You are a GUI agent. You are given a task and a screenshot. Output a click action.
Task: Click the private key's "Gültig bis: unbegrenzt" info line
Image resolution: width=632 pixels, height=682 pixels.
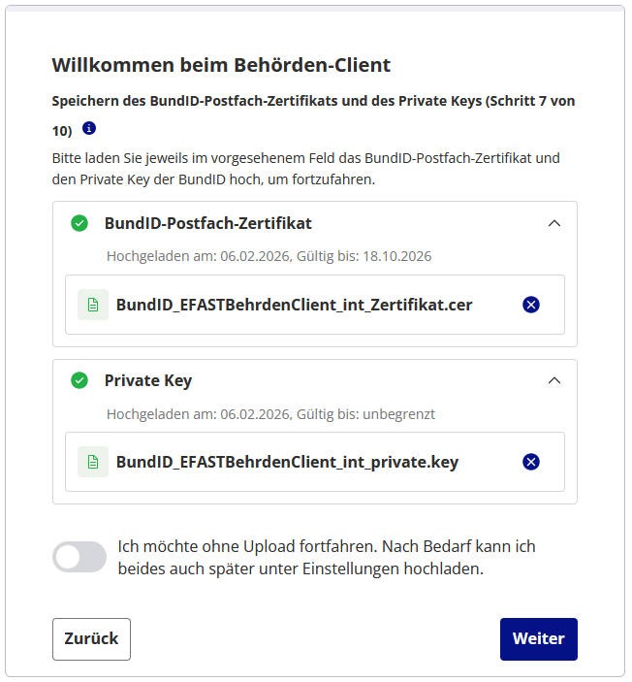coord(270,413)
